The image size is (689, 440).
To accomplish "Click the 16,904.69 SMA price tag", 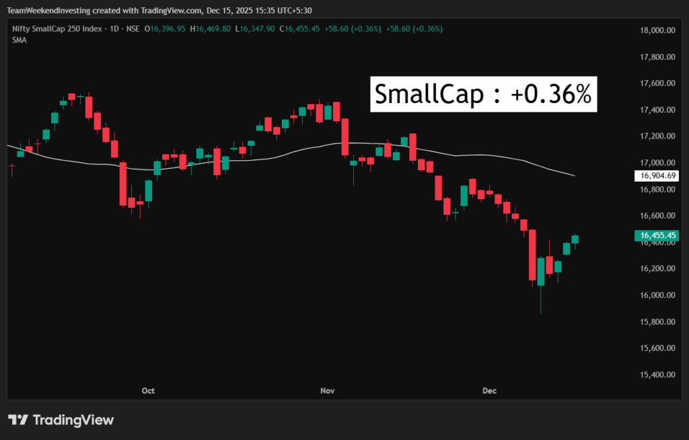I will tap(658, 176).
